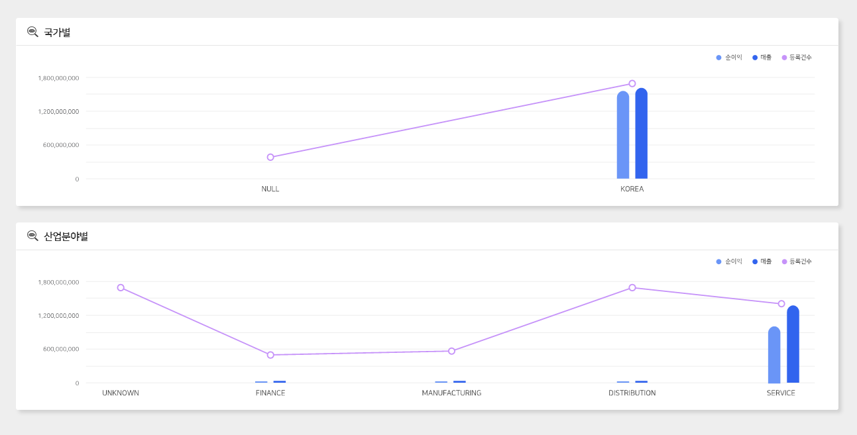Hide 매출 series in the 산업분야별 chart legend
Image resolution: width=857 pixels, height=435 pixels.
762,262
